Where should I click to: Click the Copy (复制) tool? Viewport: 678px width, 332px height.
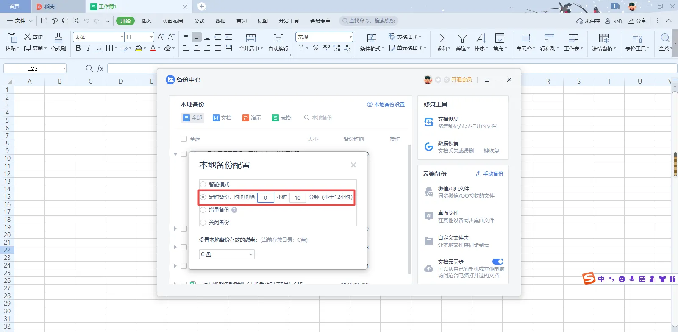point(33,48)
